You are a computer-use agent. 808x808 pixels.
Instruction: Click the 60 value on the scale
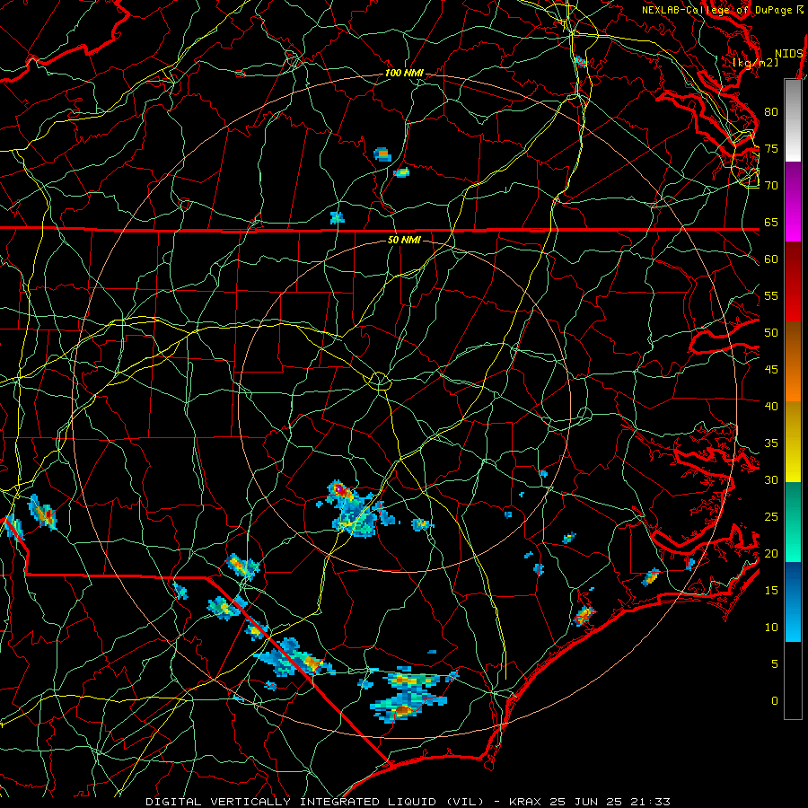[x=771, y=259]
